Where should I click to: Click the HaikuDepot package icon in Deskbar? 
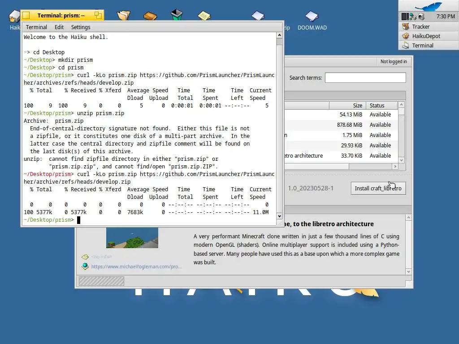(x=405, y=36)
